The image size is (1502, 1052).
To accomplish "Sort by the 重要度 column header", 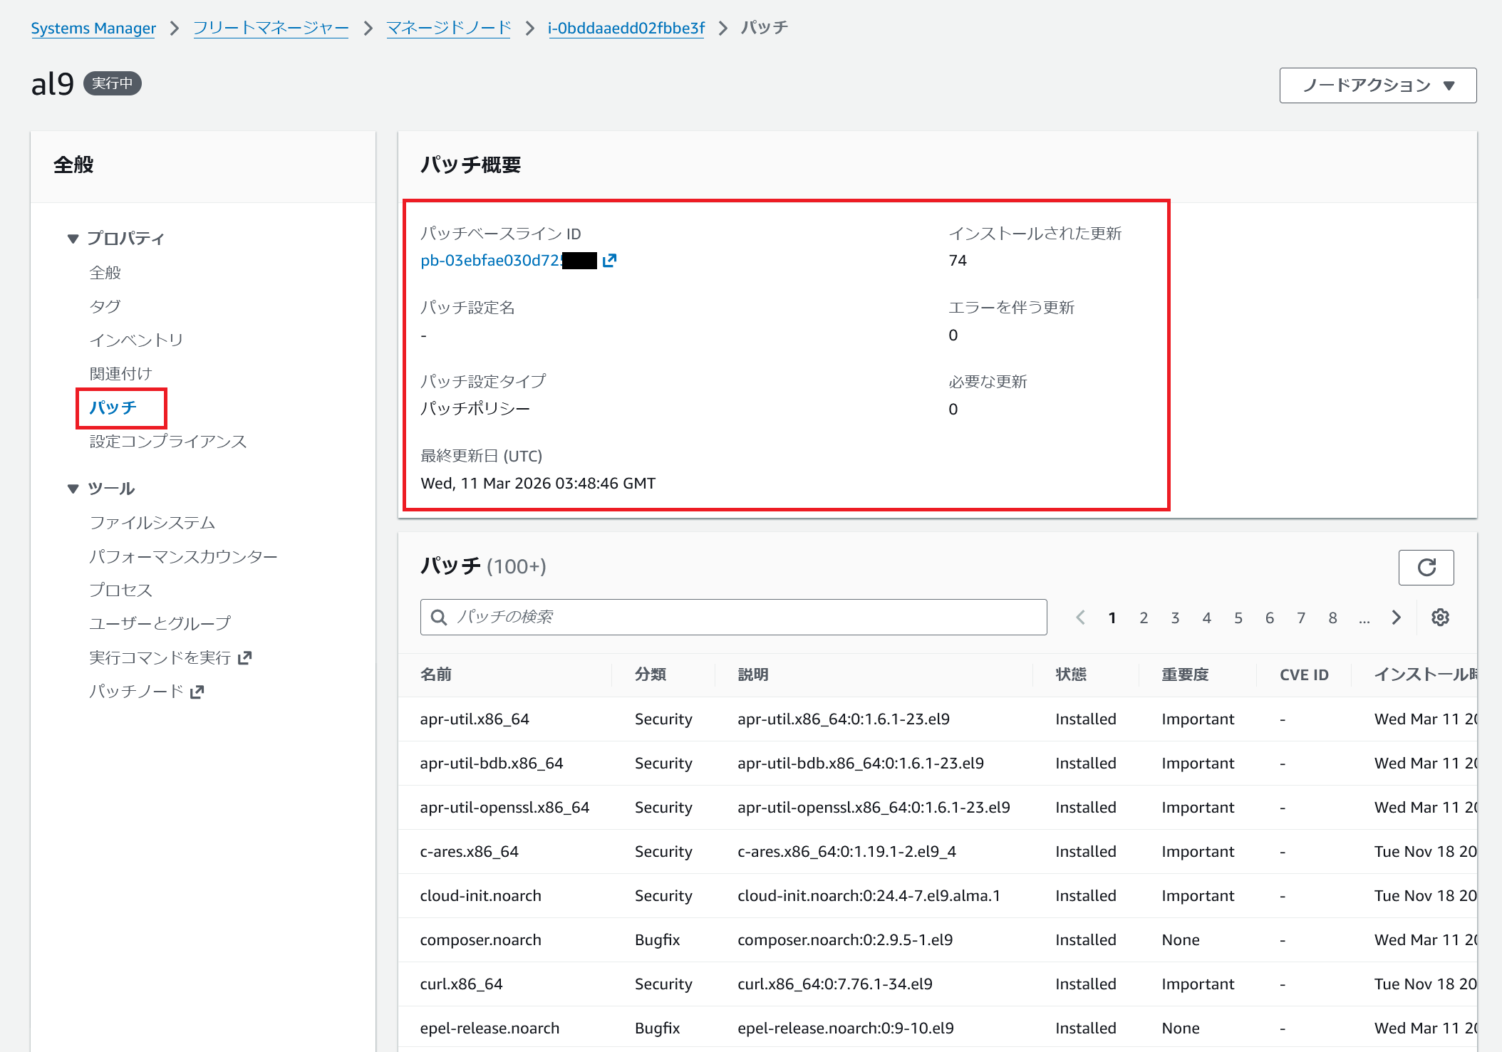I will coord(1185,675).
